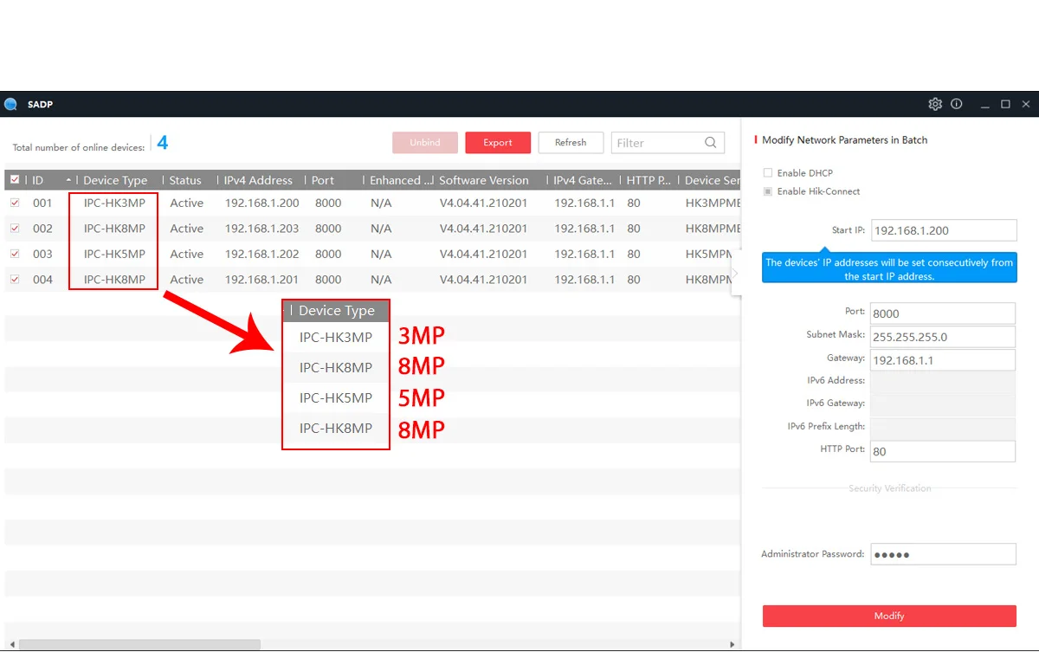This screenshot has width=1039, height=652.
Task: Click IPC-HK3MP in row 001
Action: pos(114,203)
